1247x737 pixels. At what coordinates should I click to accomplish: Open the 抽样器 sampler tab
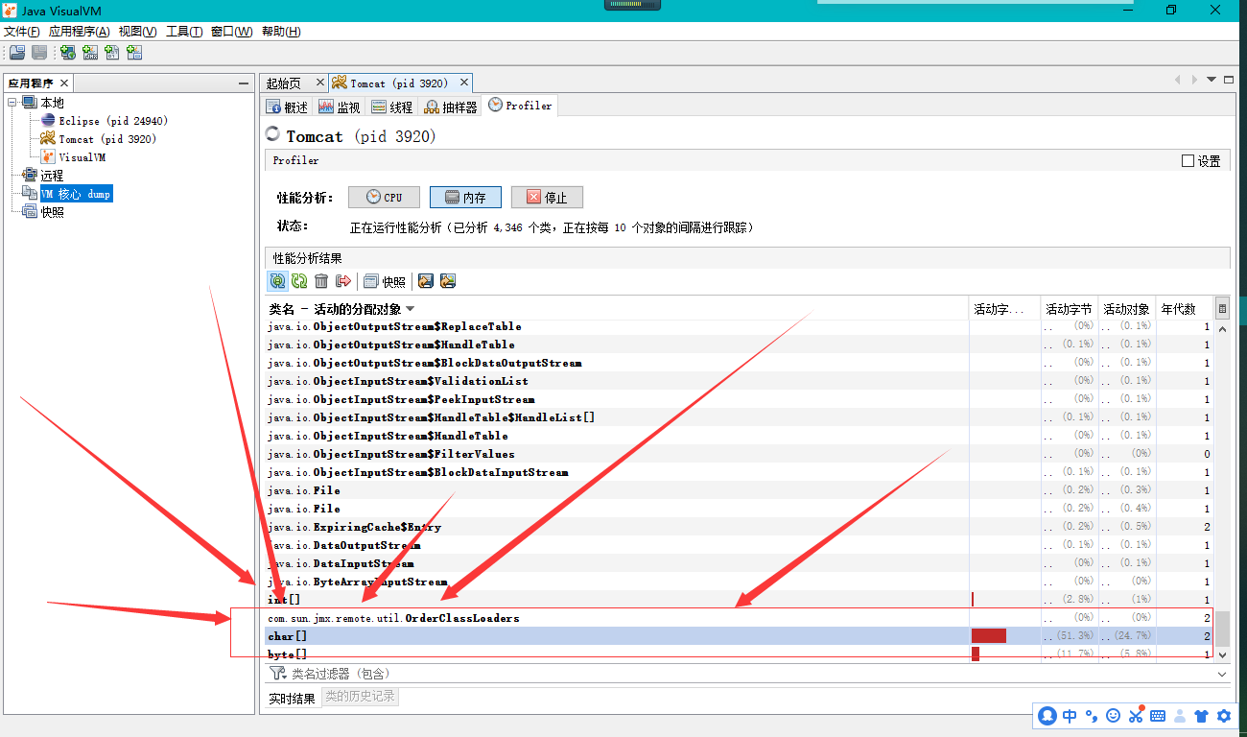pyautogui.click(x=451, y=107)
